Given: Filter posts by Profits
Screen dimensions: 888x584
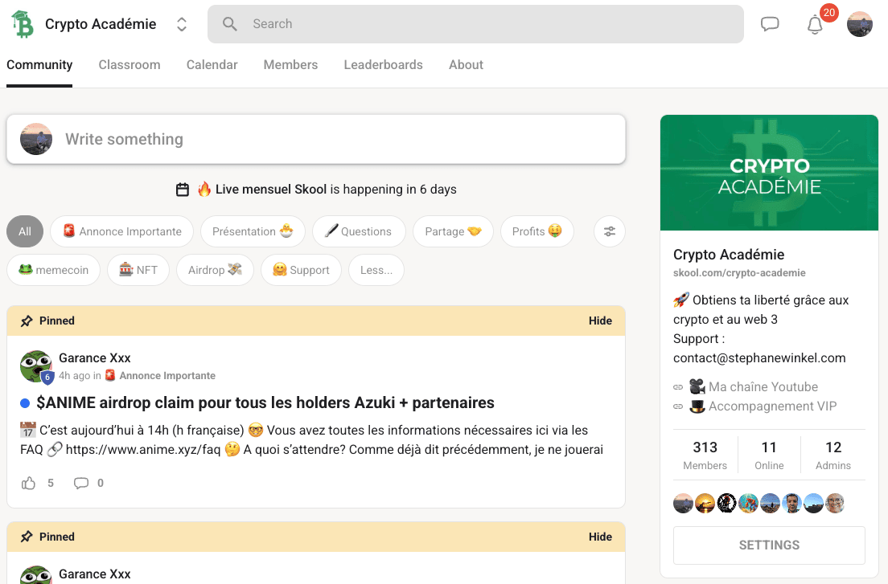Looking at the screenshot, I should coord(536,231).
